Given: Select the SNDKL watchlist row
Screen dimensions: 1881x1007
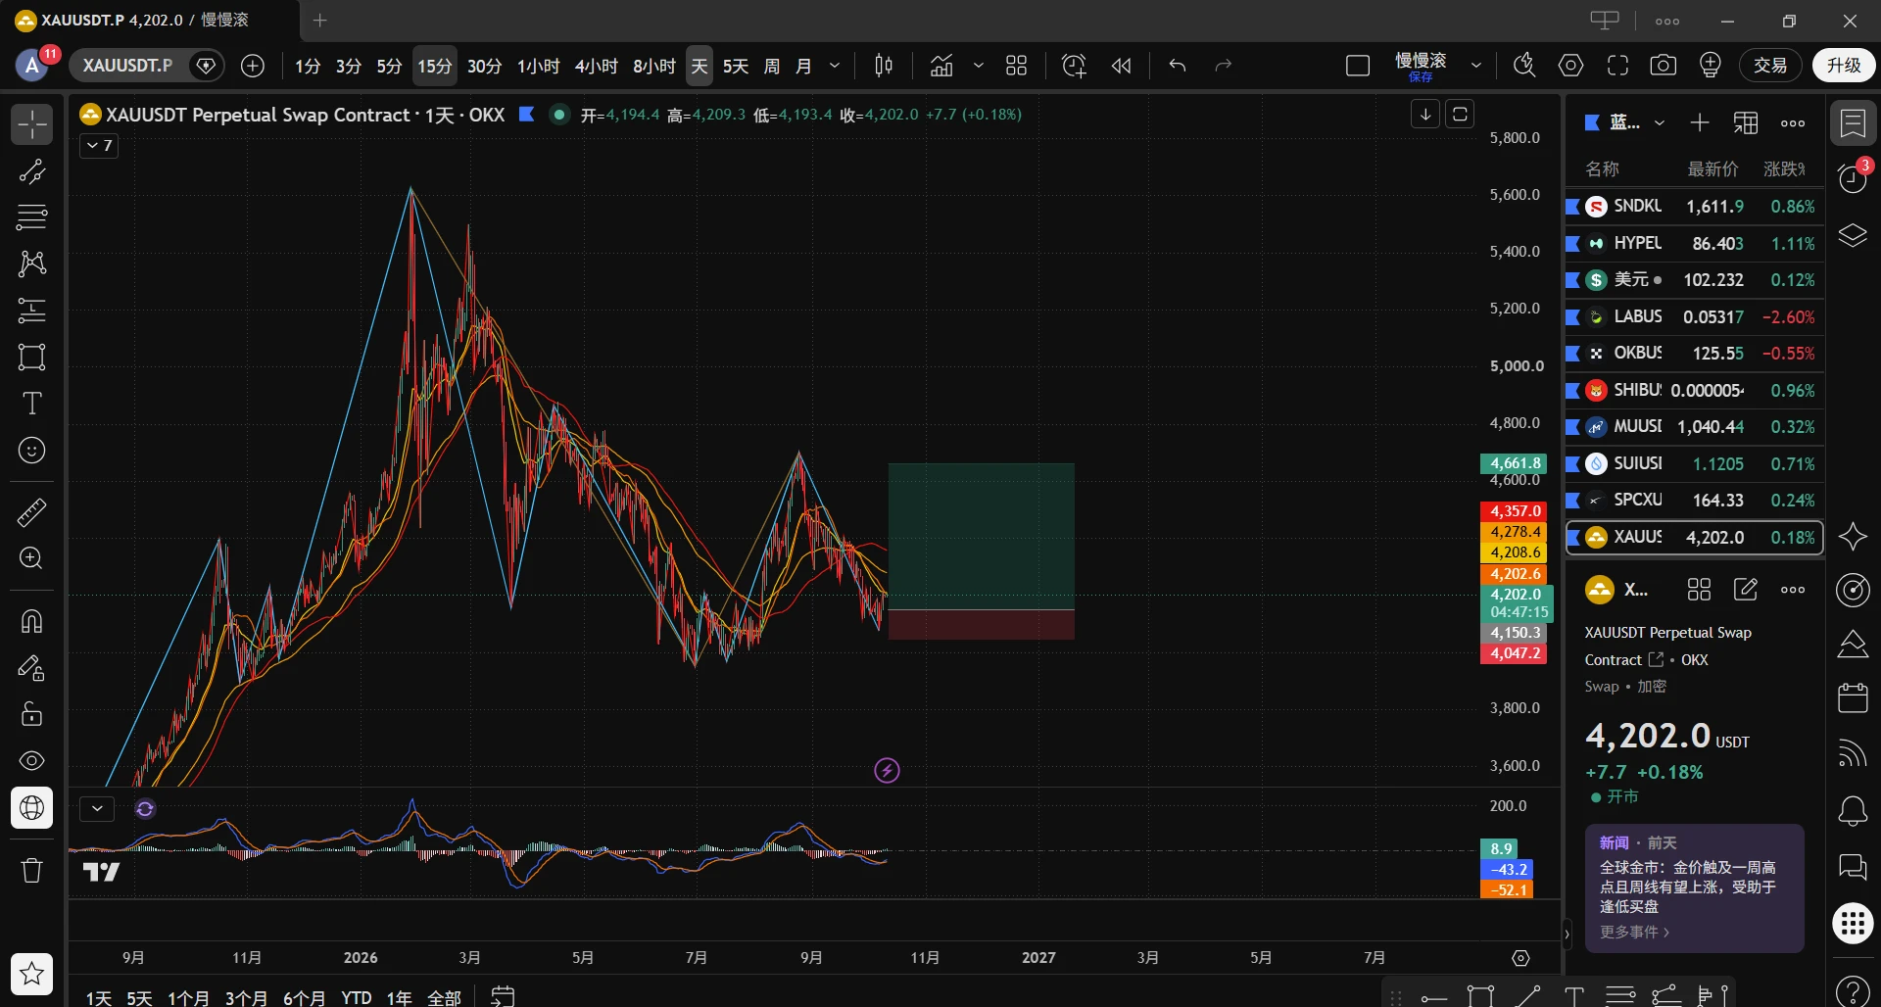Looking at the screenshot, I should [1694, 207].
